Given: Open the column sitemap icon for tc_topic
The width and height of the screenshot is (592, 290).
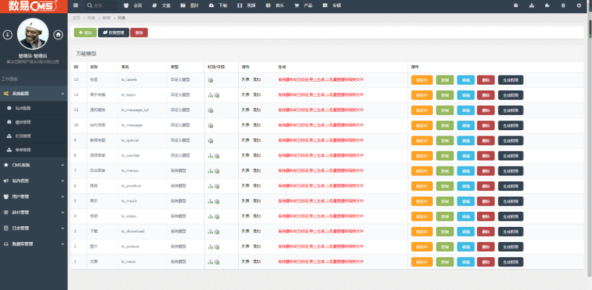Looking at the screenshot, I should [x=210, y=95].
